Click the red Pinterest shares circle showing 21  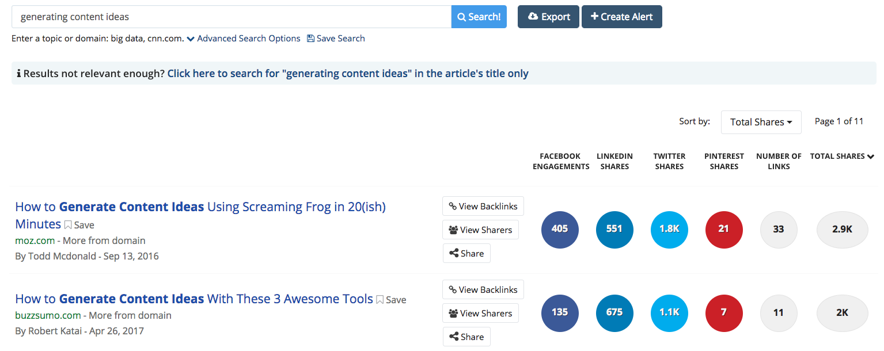click(x=724, y=229)
